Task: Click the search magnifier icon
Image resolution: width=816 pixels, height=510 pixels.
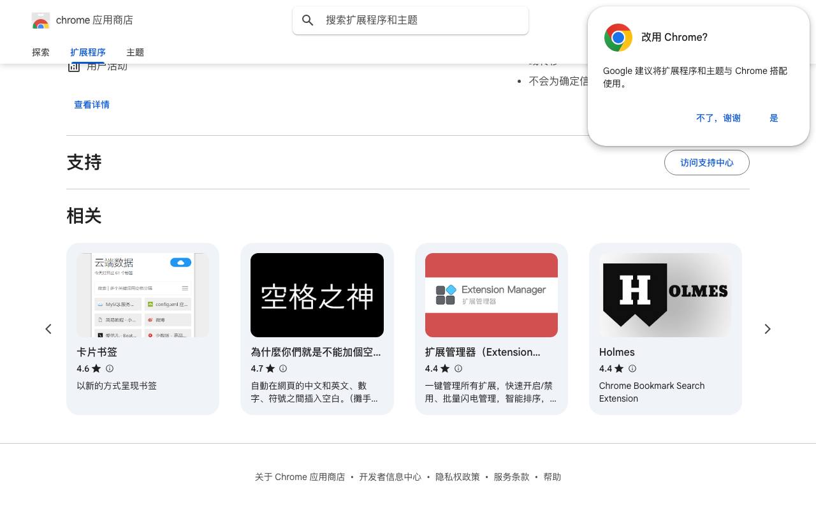Action: 308,20
